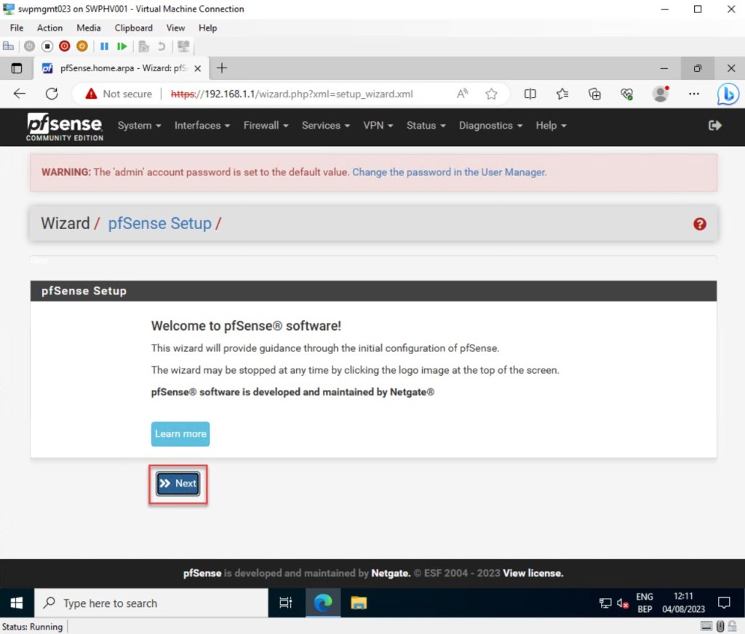Viewport: 745px width, 634px height.
Task: Open Edge split screen icon
Action: tap(530, 94)
